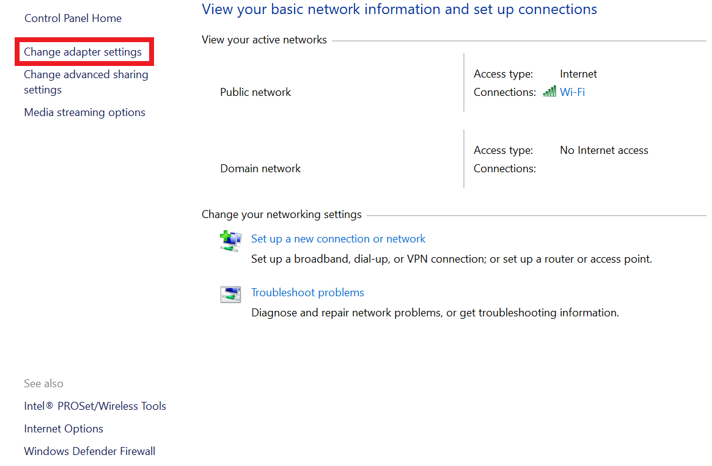Screen dimensions: 712x466
Task: Click the Public network label
Action: coord(255,92)
